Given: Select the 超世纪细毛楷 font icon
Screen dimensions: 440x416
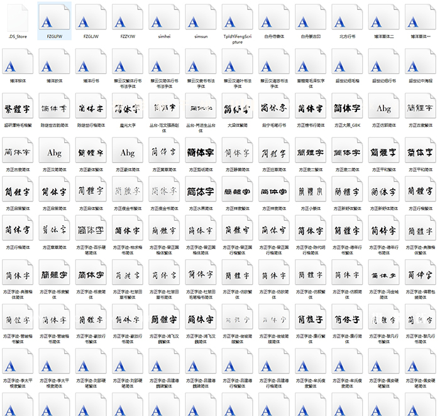Looking at the screenshot, I should 347,61.
